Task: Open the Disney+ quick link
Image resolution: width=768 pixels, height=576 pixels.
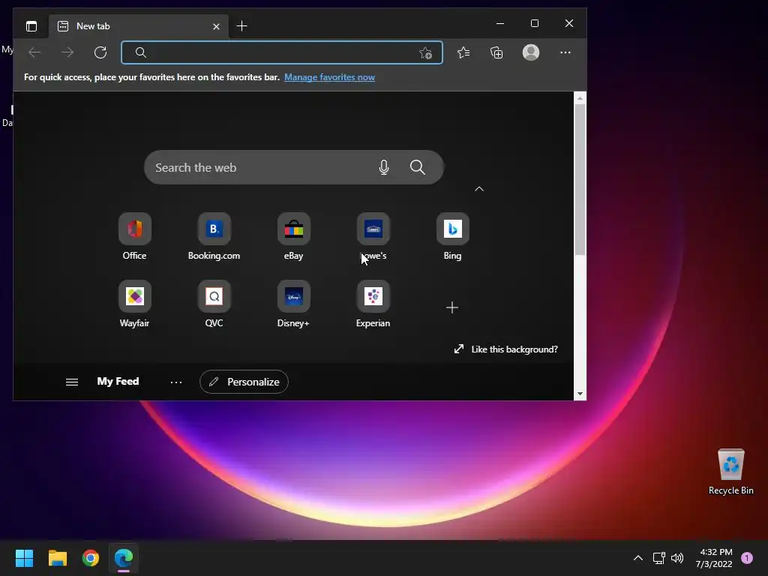Action: (x=294, y=304)
